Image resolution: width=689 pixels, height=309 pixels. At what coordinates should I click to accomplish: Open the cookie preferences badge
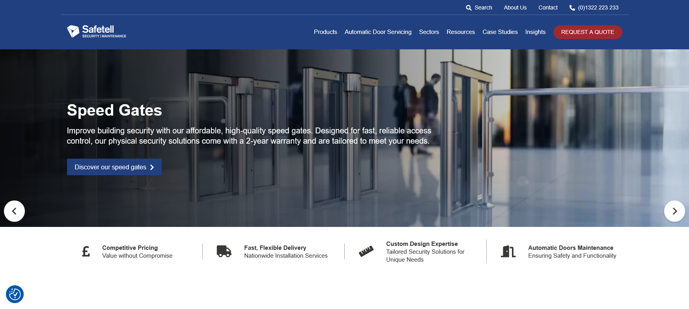click(15, 294)
